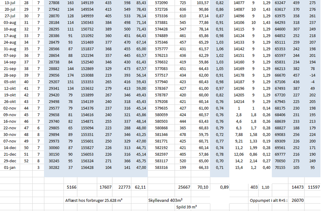Select cell 174 in 28-sep row
This screenshot has height=211, width=323.
click(70, 75)
